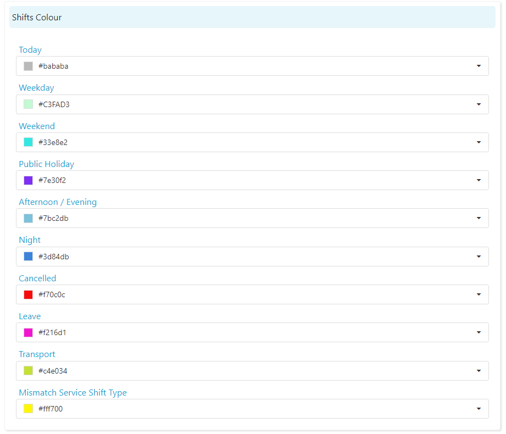Screen dimensions: 506x434
Task: Open the Weekday colour dropdown arrow
Action: tap(479, 104)
